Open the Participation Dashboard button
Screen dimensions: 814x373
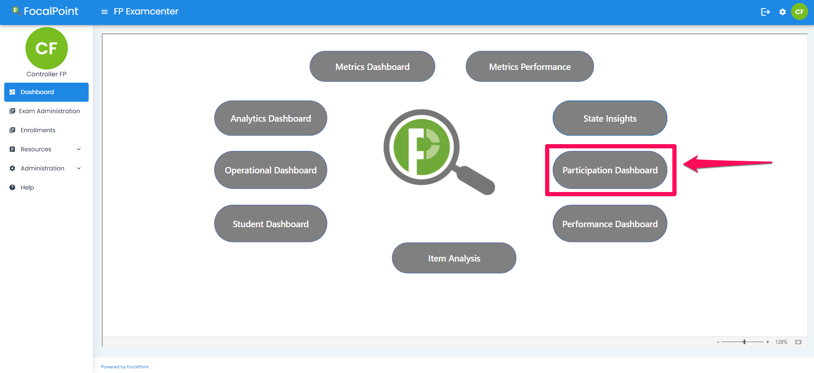pos(610,170)
